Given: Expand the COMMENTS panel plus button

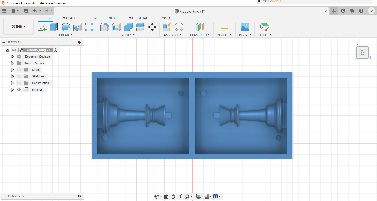Looking at the screenshot, I should coord(79,196).
